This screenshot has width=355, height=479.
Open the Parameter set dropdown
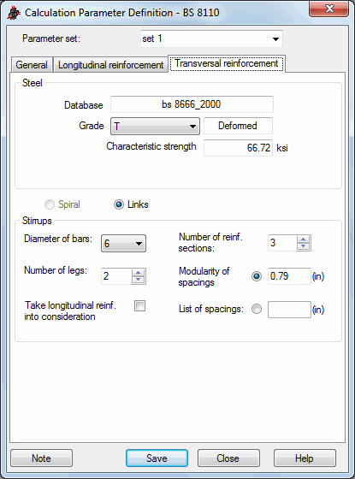coord(211,38)
